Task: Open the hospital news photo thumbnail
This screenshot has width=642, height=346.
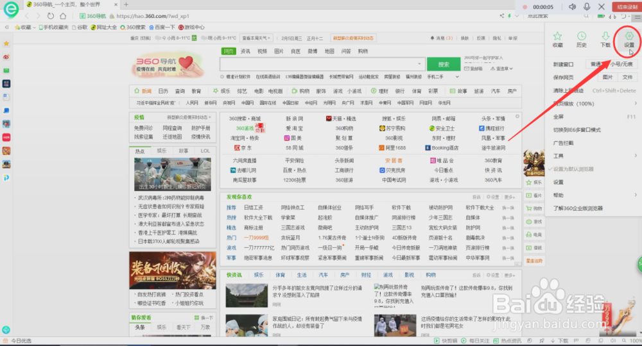Action: point(172,174)
